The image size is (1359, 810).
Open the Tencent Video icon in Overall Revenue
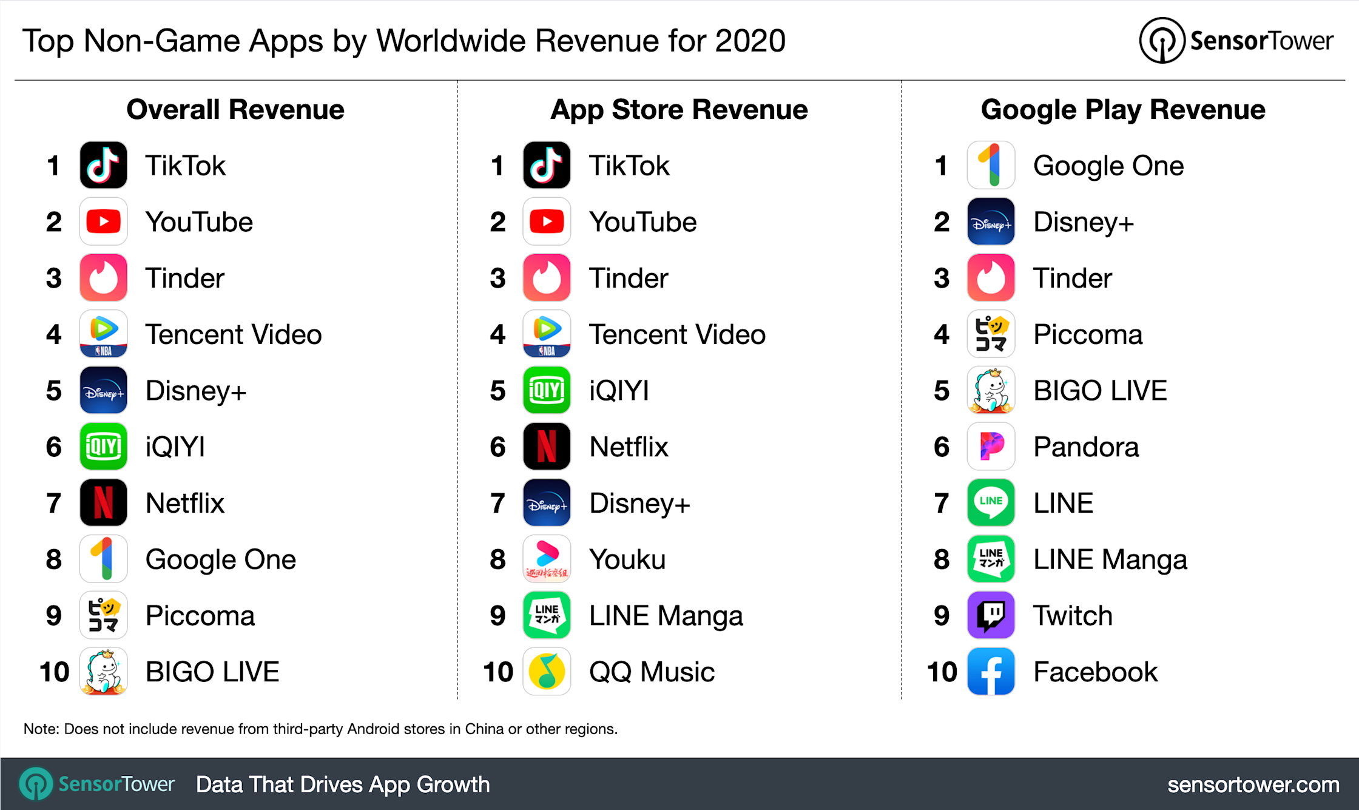103,334
